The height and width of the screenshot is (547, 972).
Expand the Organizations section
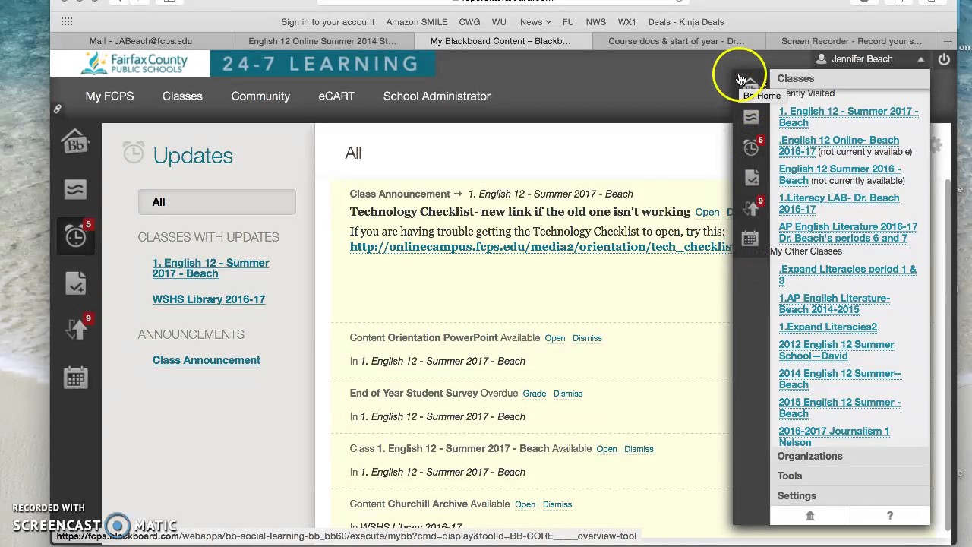pos(850,456)
